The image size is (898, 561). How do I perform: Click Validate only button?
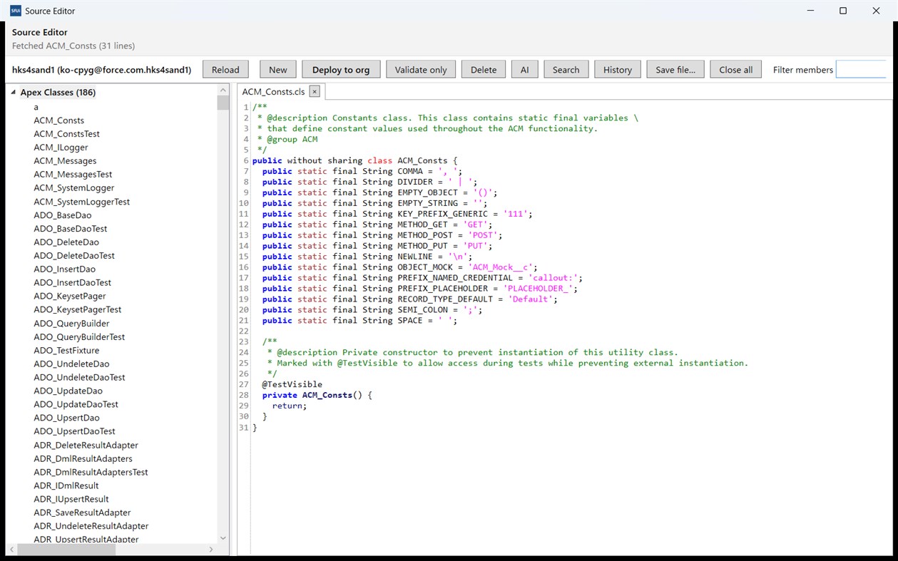[x=421, y=69]
